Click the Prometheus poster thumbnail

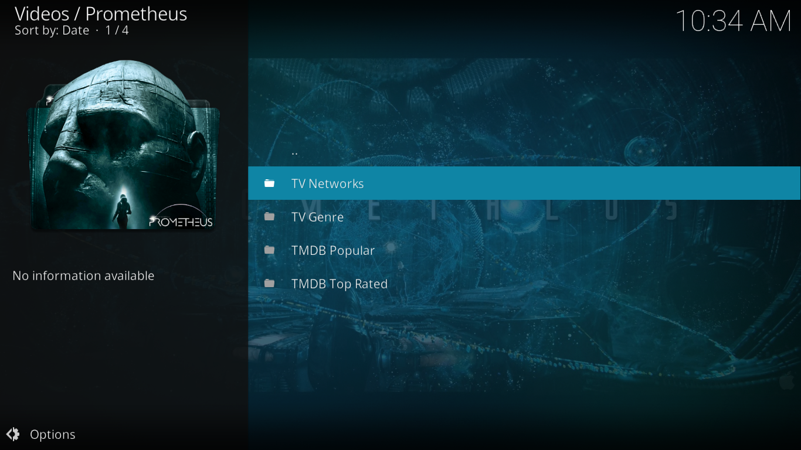[x=124, y=145]
